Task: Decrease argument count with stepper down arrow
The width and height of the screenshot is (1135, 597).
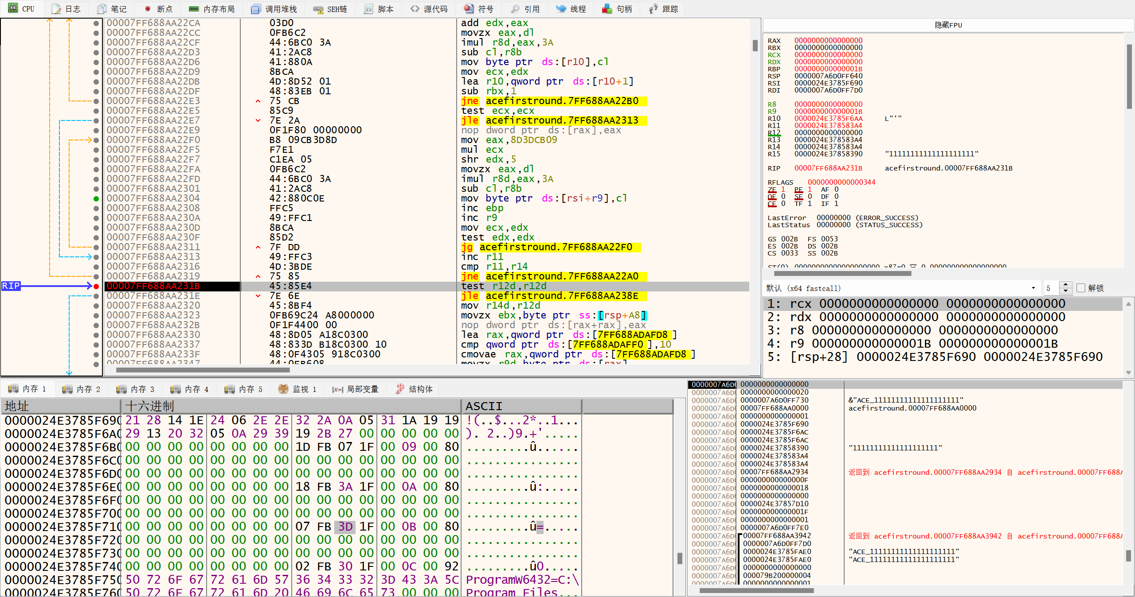Action: coord(1066,291)
